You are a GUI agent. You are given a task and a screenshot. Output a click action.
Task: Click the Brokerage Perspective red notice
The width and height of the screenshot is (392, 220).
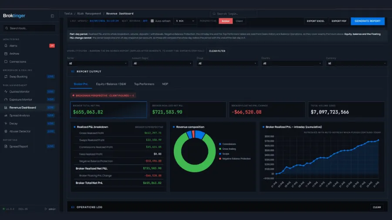point(103,96)
